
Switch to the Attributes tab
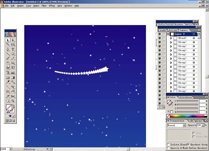tap(185, 97)
